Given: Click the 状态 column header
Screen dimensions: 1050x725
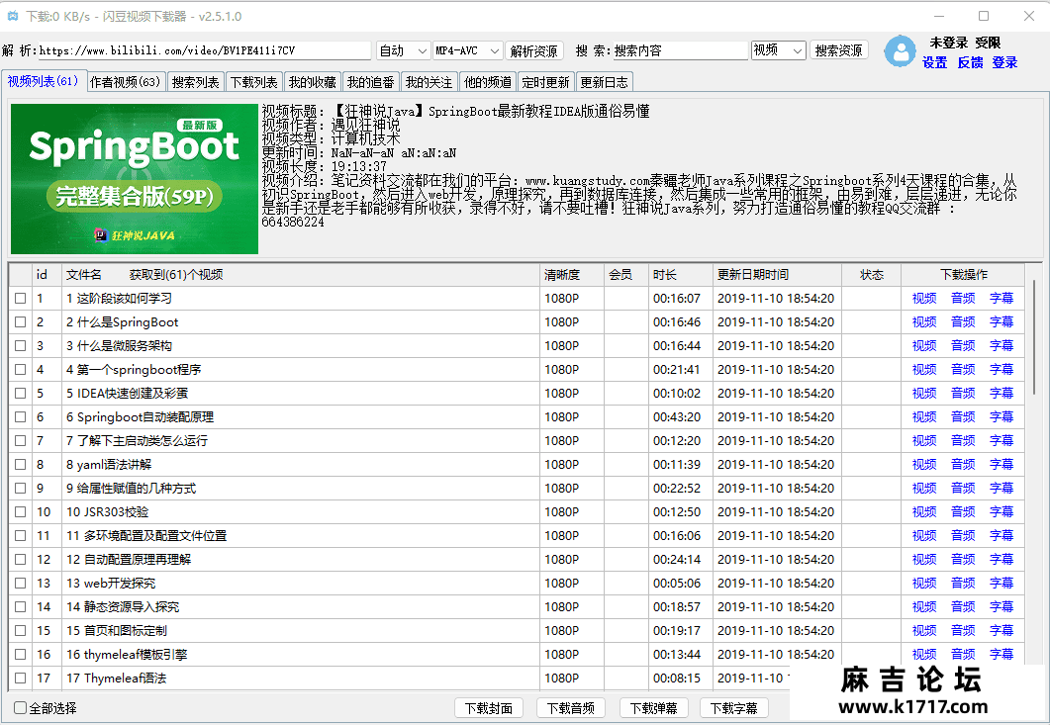Looking at the screenshot, I should click(871, 274).
